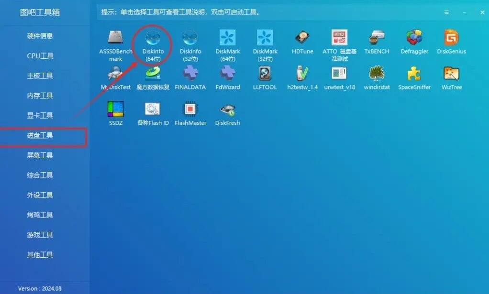The width and height of the screenshot is (489, 294).
Task: Select the DiskMark (32位) tool
Action: click(265, 46)
